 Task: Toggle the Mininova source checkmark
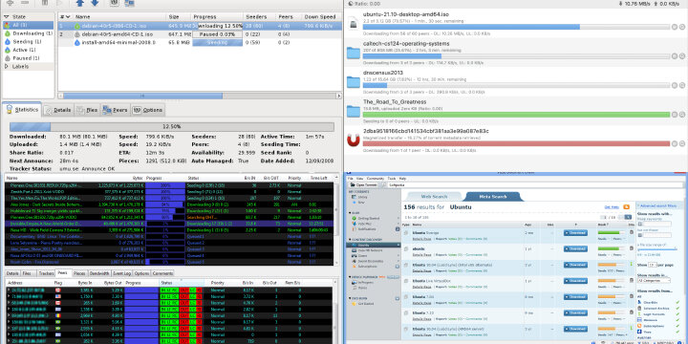(677, 320)
